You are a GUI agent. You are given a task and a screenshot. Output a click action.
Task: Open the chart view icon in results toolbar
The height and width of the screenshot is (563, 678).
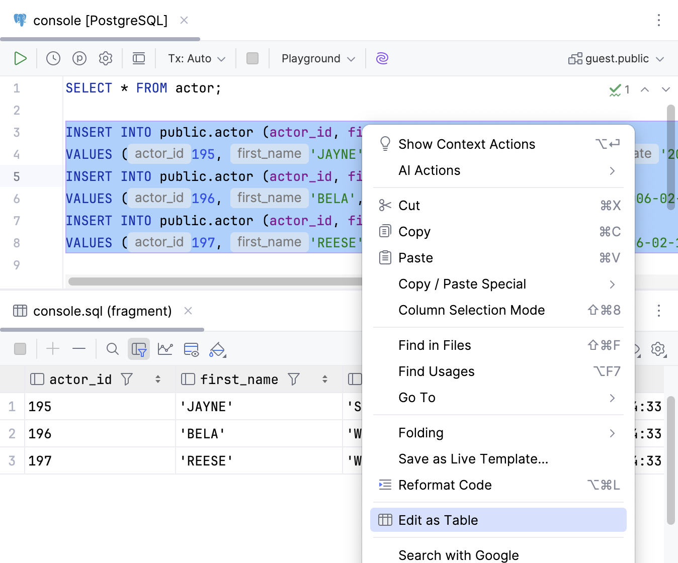[165, 348]
